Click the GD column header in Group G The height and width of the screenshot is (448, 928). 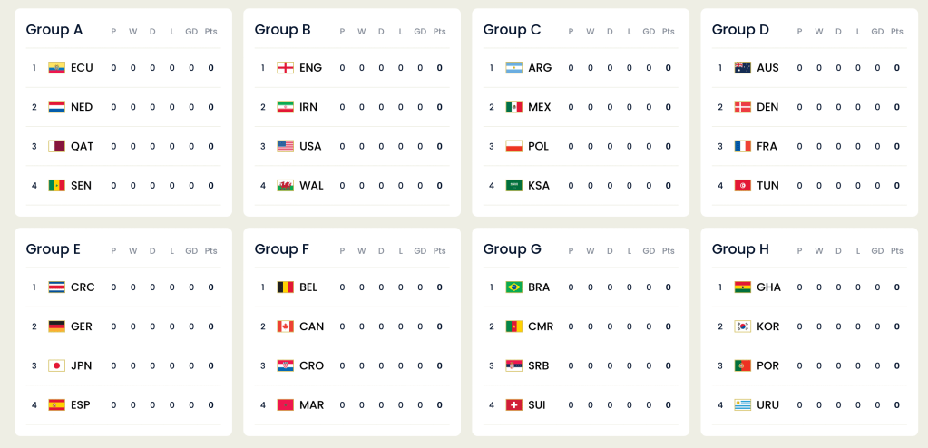pos(649,251)
